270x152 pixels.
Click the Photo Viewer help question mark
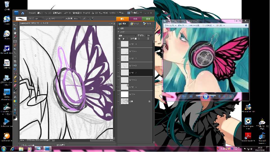tap(246, 25)
